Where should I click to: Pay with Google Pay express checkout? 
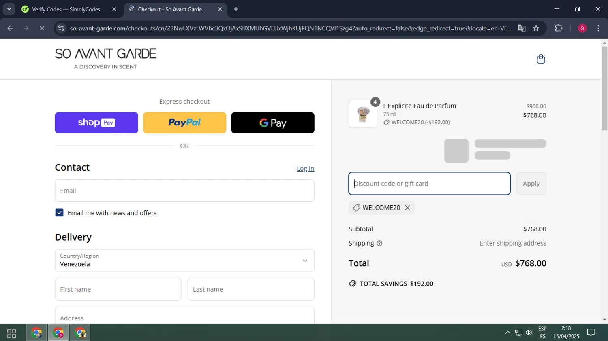[x=273, y=123]
